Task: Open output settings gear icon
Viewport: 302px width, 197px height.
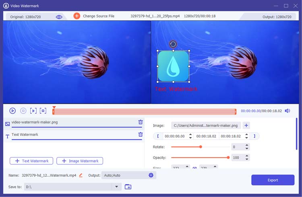Action: click(x=151, y=175)
